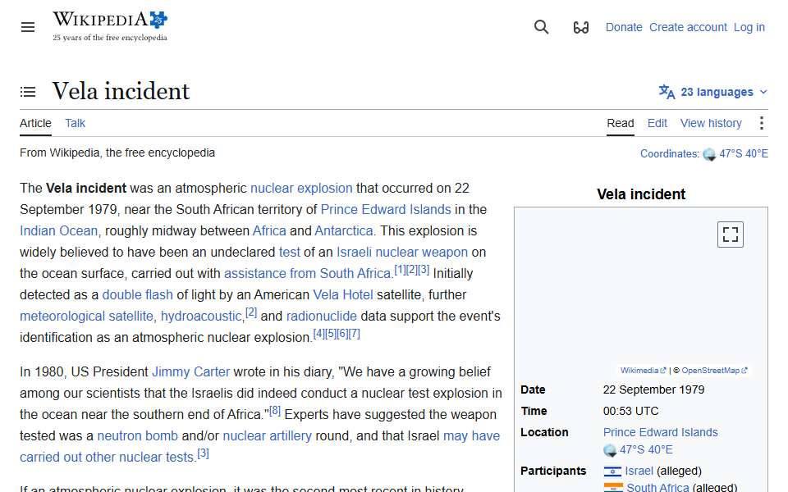Click Create account link
This screenshot has height=492, width=788.
[x=688, y=27]
